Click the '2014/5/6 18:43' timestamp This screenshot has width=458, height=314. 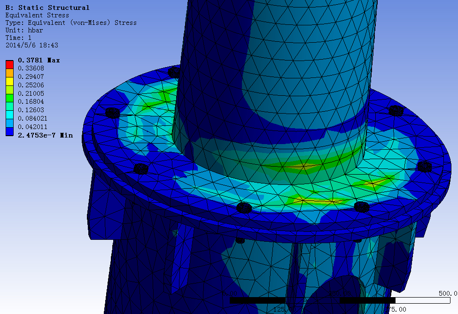point(32,45)
